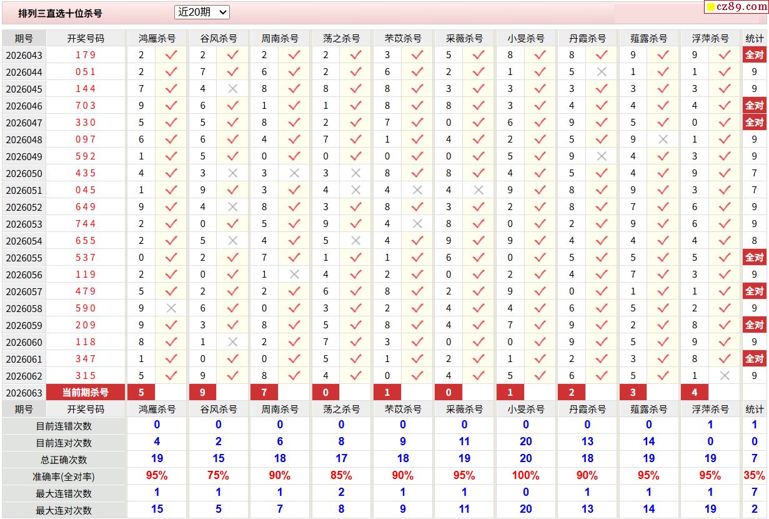Click the gray X for 采薇杀号 in row 2026051
Image resolution: width=769 pixels, height=519 pixels.
click(479, 190)
